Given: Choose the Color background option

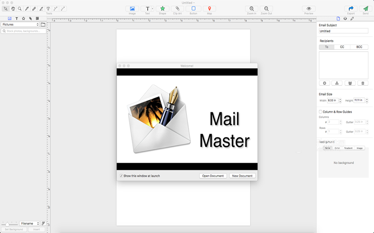Looking at the screenshot, I should [337, 148].
